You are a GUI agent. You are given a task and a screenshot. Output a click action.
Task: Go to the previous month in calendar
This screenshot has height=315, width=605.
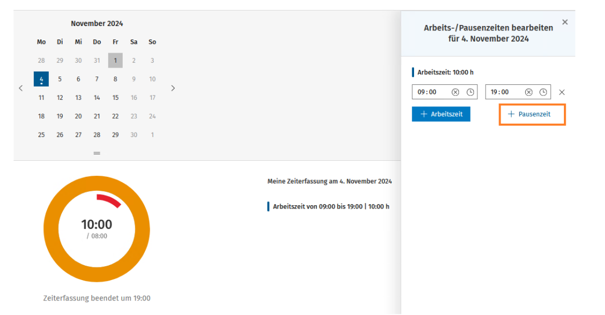coord(21,88)
